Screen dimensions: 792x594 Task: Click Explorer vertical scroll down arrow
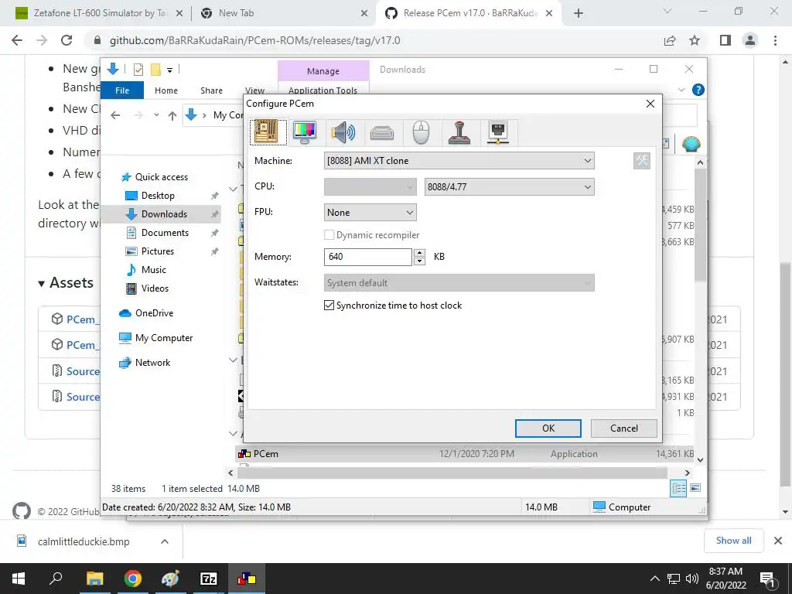click(700, 460)
